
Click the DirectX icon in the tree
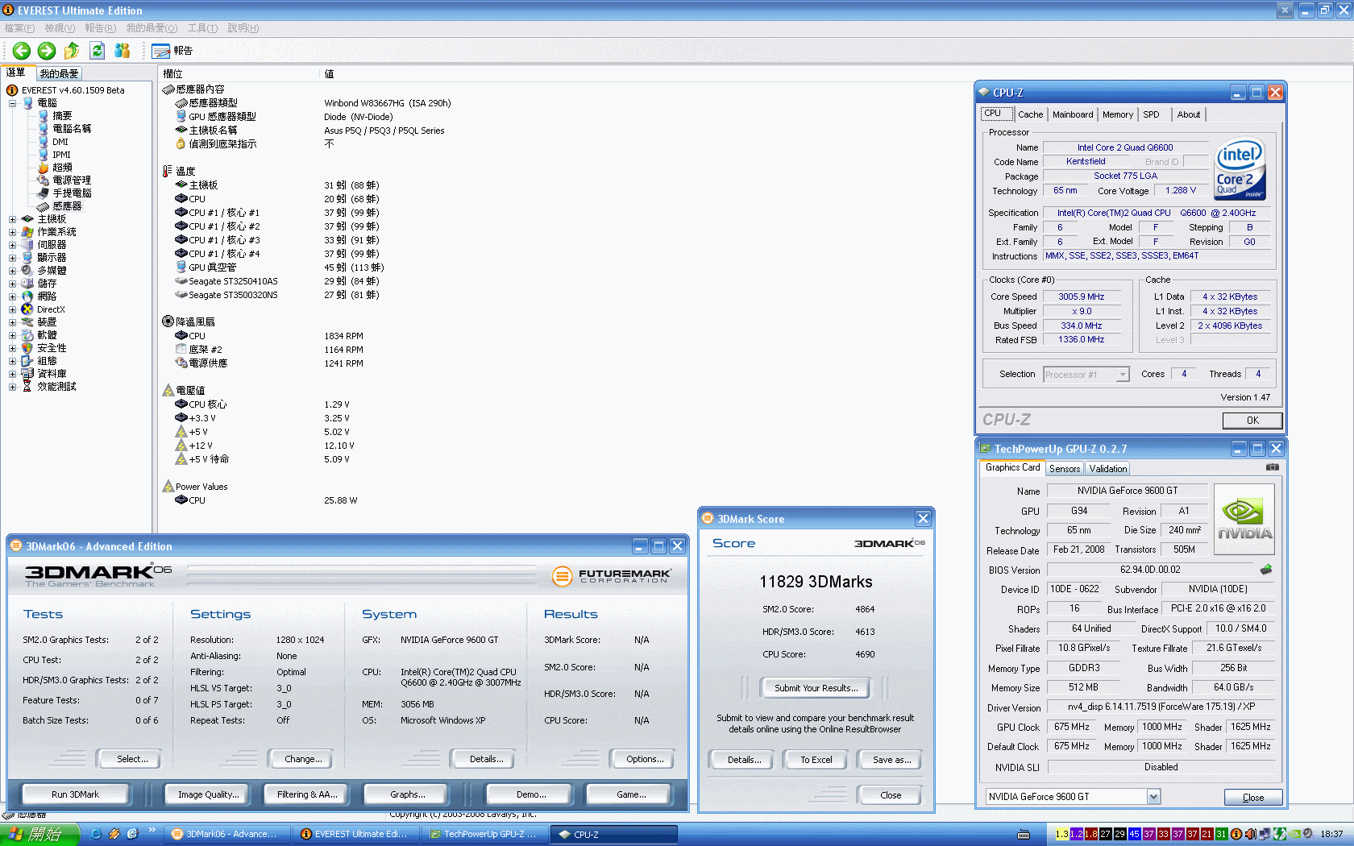pos(27,309)
